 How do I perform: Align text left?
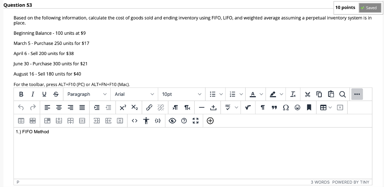tap(47, 107)
